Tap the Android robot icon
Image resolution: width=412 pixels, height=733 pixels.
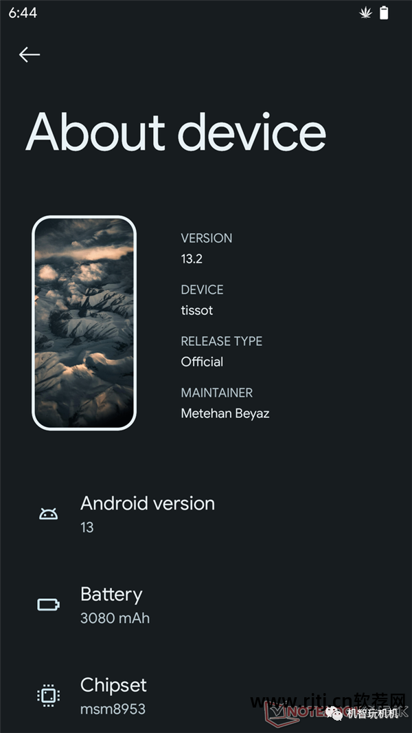pyautogui.click(x=48, y=514)
